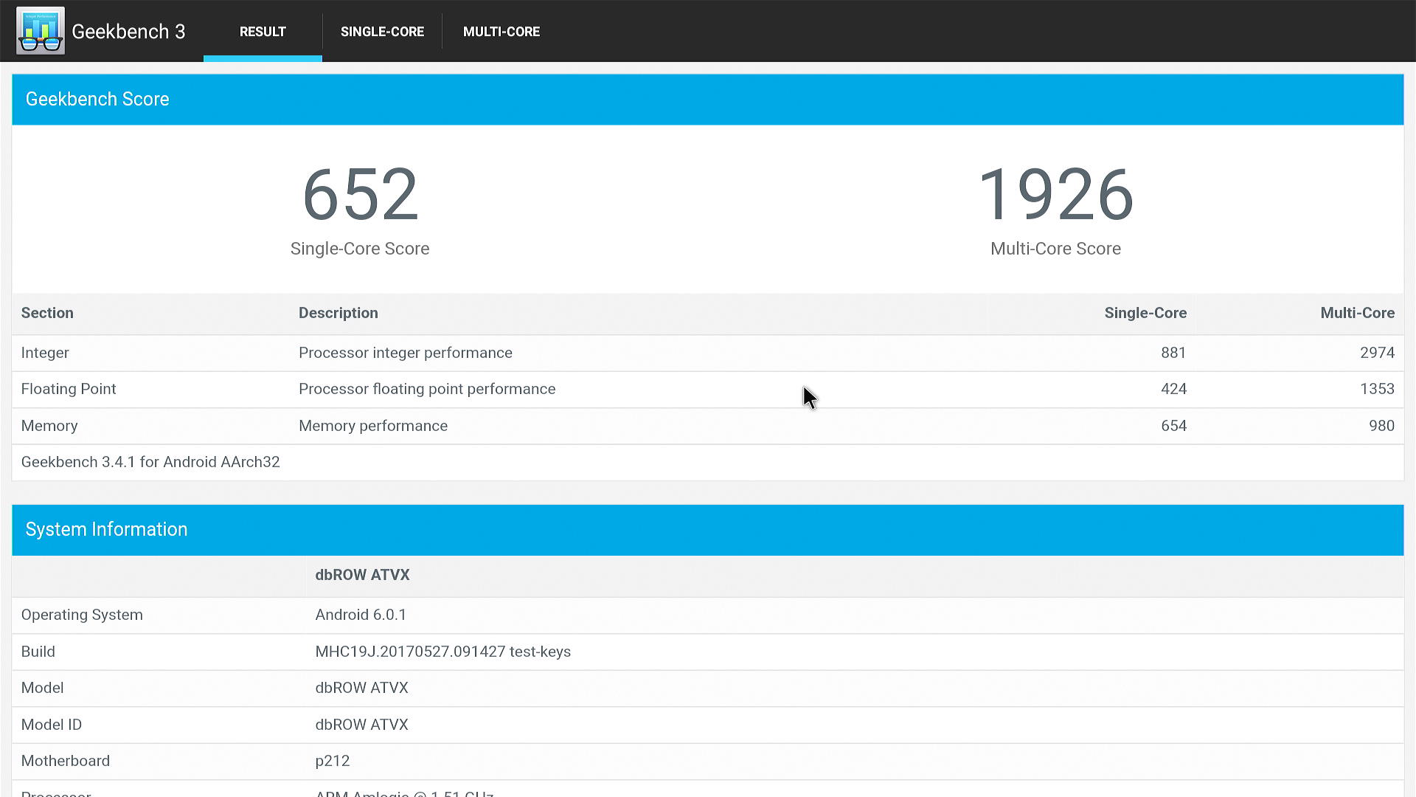Click the multi-core score value 1926
The width and height of the screenshot is (1416, 797).
[1055, 195]
